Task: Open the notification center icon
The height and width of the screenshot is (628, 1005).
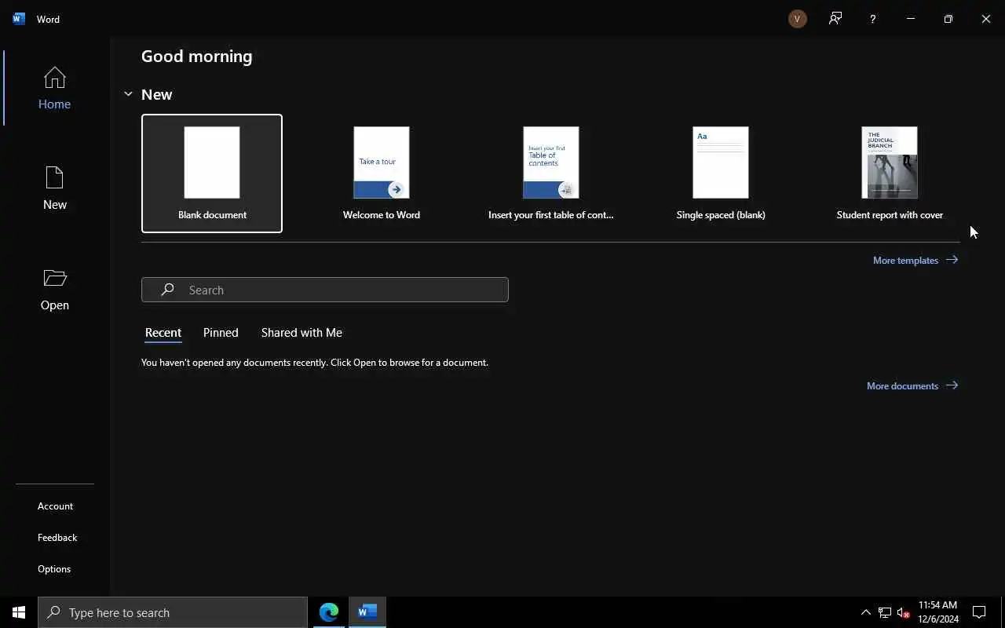Action: click(x=979, y=612)
